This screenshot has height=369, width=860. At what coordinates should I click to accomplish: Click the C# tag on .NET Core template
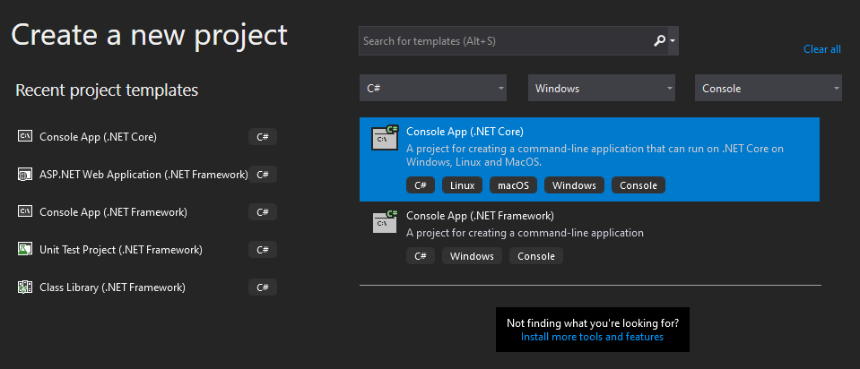pos(420,185)
